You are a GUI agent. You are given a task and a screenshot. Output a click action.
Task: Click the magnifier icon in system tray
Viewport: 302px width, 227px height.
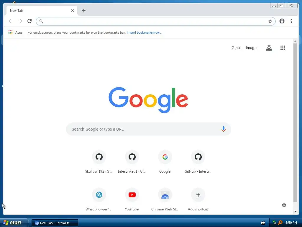pyautogui.click(x=280, y=223)
